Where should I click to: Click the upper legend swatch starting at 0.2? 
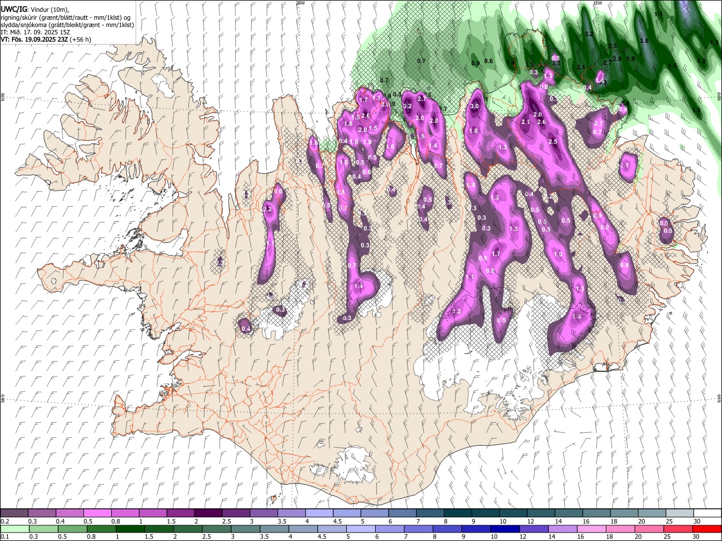(15, 513)
